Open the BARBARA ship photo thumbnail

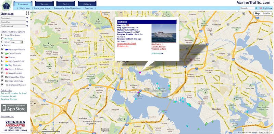pos(164,33)
